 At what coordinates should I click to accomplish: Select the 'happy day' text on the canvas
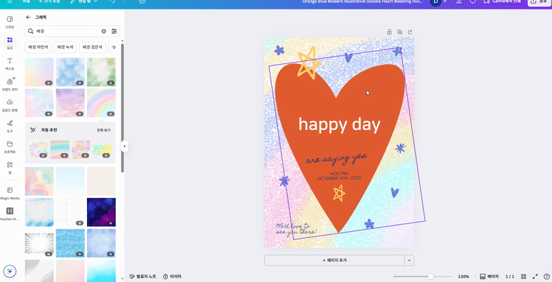(x=339, y=124)
